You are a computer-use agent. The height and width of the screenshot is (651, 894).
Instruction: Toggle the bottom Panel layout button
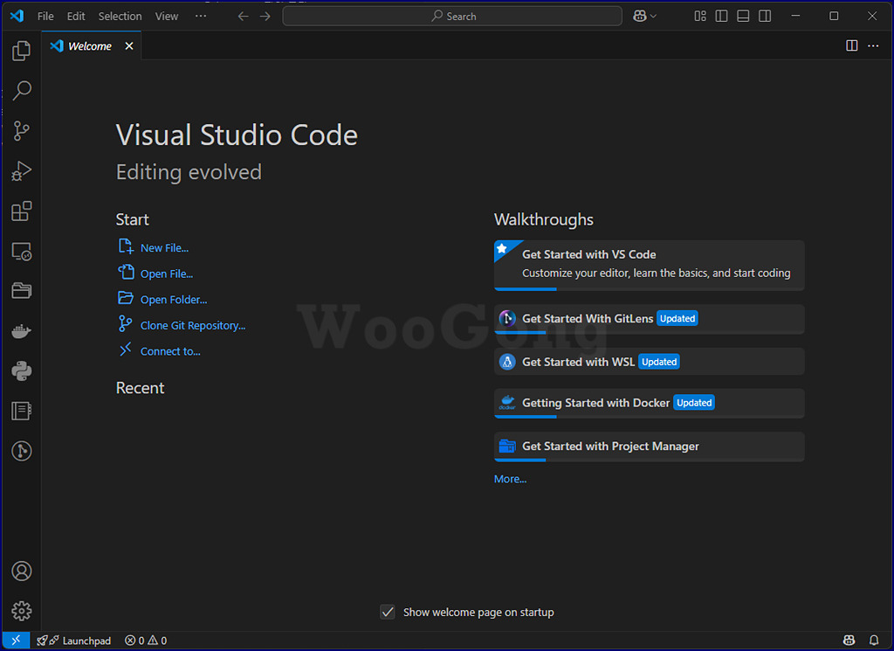point(743,16)
